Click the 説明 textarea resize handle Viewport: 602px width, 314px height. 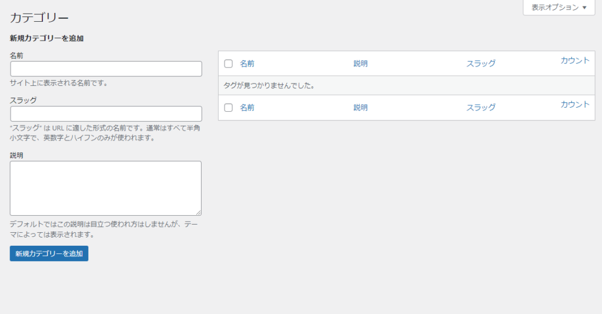(x=199, y=213)
